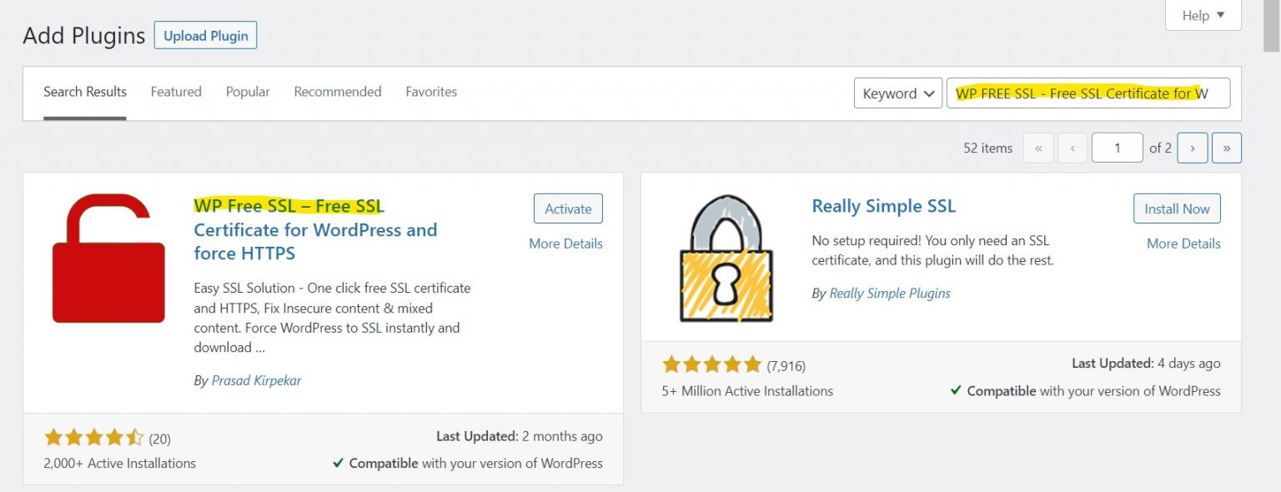Click the previous page arrow button
Image resolution: width=1281 pixels, height=492 pixels.
click(1073, 148)
